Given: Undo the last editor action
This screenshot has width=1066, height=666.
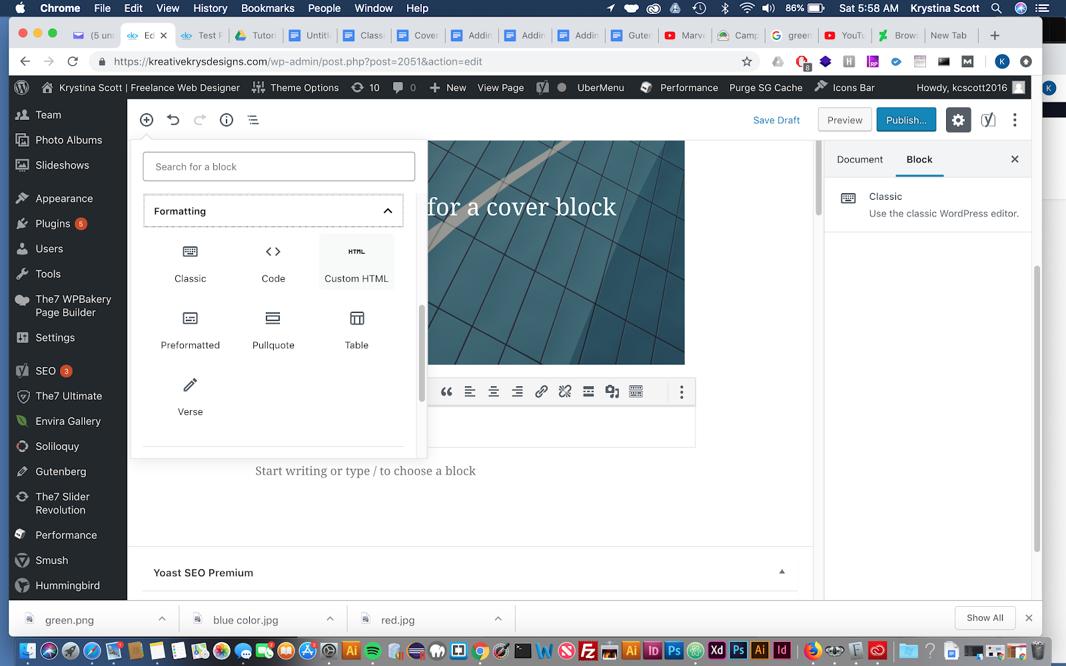Looking at the screenshot, I should point(173,120).
